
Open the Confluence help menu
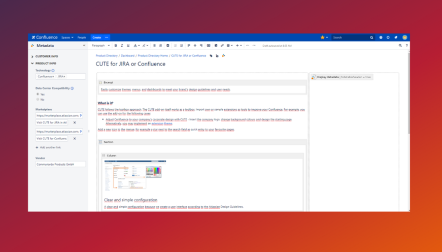click(381, 37)
